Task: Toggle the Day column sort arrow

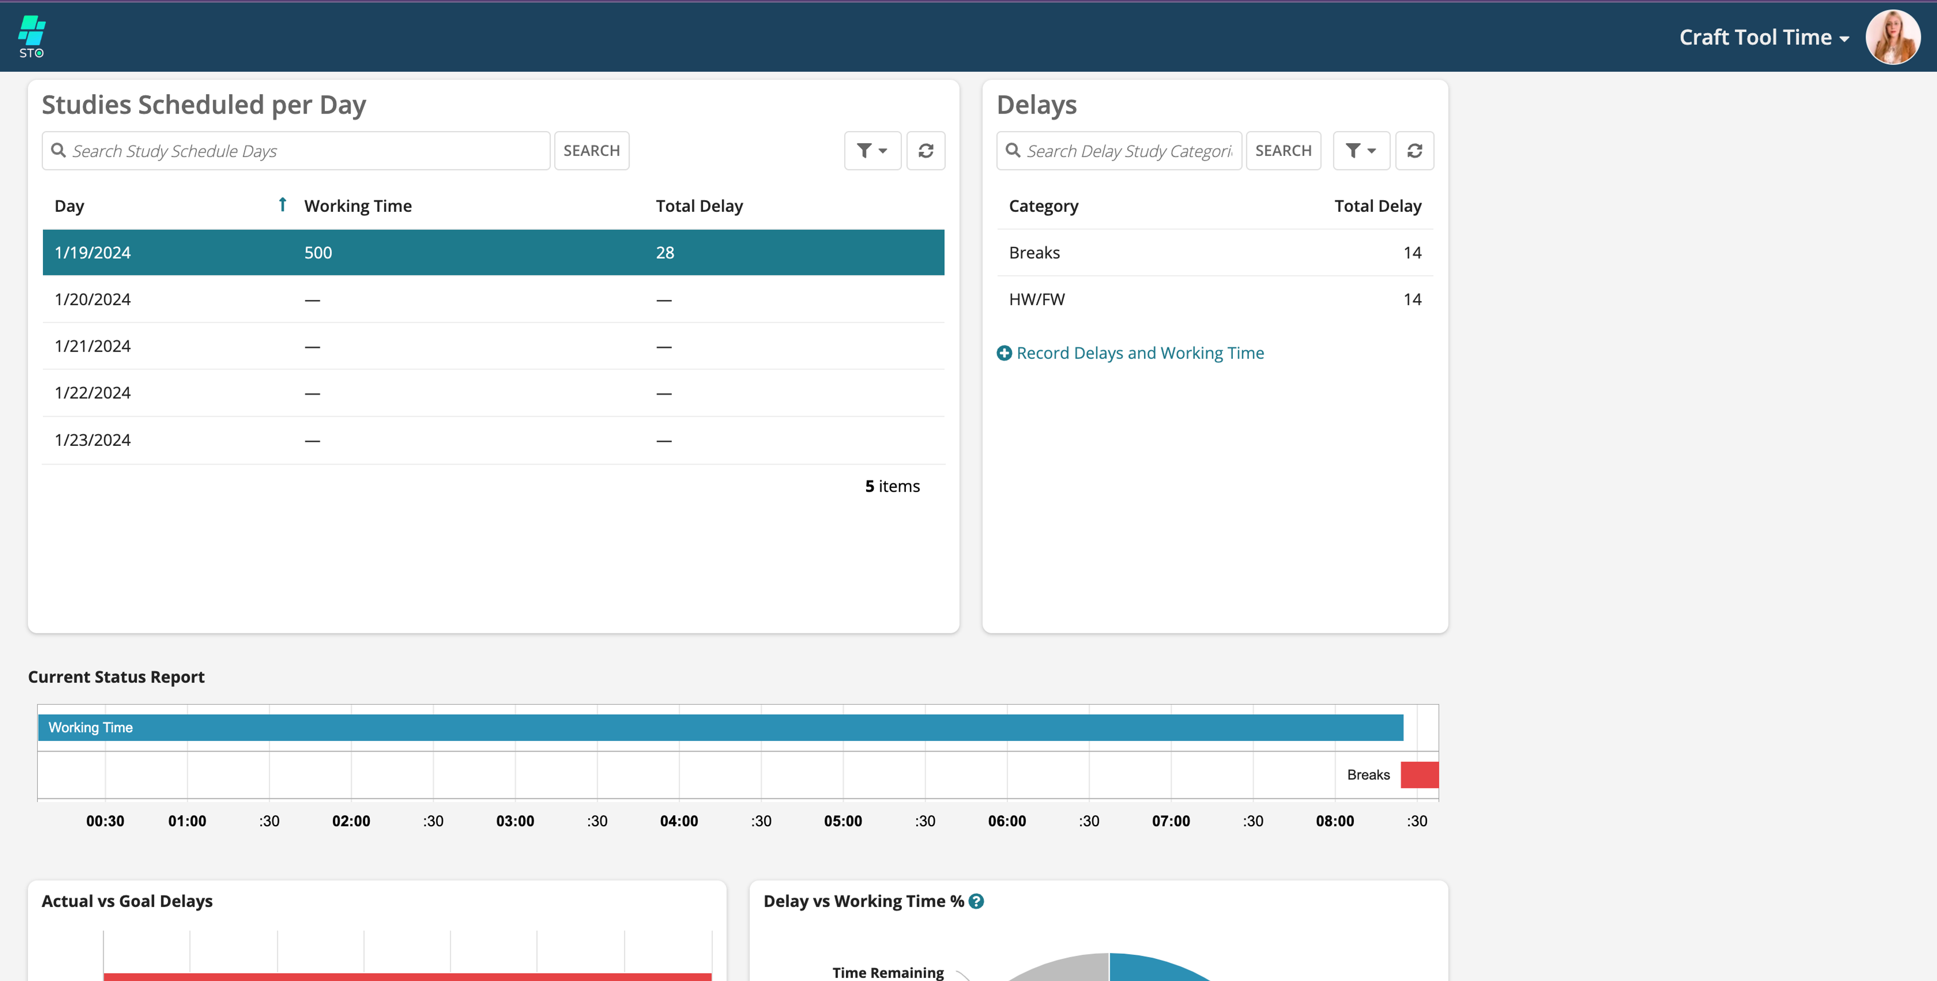Action: (282, 204)
